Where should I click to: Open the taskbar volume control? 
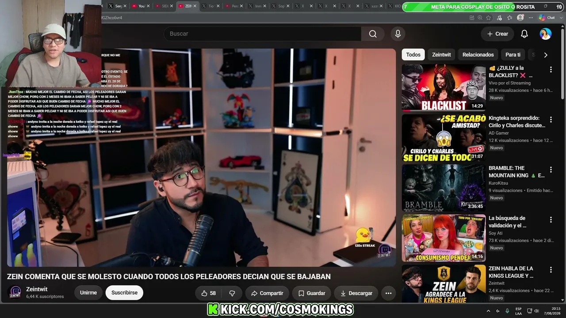[x=537, y=311]
